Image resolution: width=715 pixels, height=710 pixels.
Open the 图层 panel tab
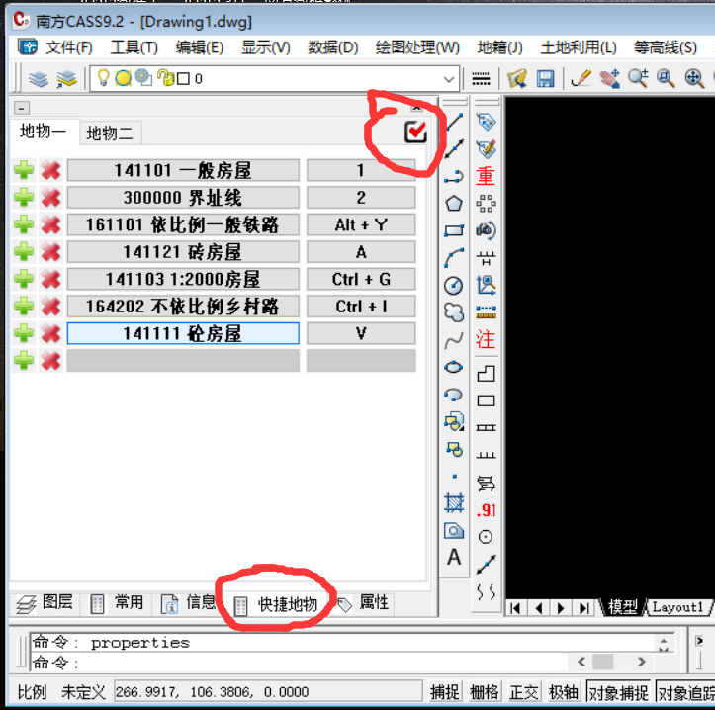(x=45, y=603)
